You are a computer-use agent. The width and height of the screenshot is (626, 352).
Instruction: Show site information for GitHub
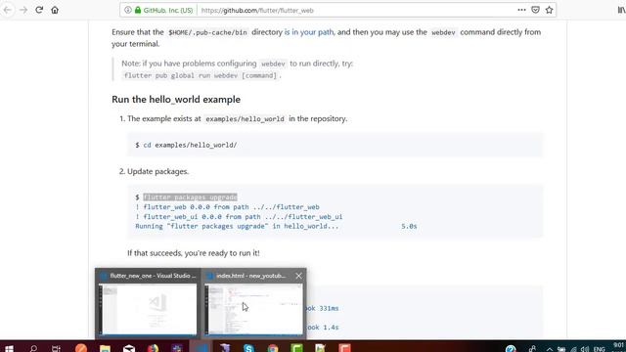click(128, 10)
